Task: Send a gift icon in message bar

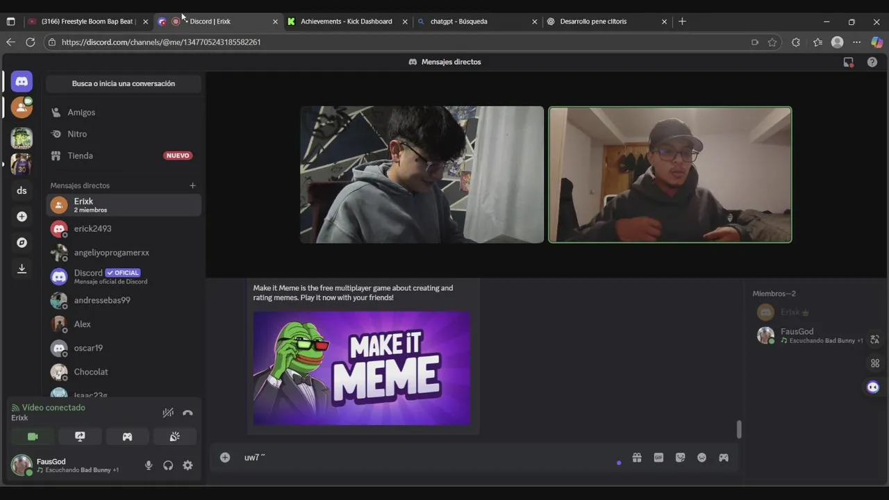Action: tap(637, 458)
